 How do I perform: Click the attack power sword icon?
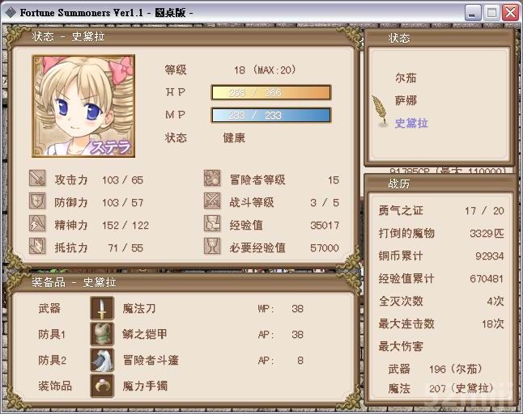(x=37, y=179)
